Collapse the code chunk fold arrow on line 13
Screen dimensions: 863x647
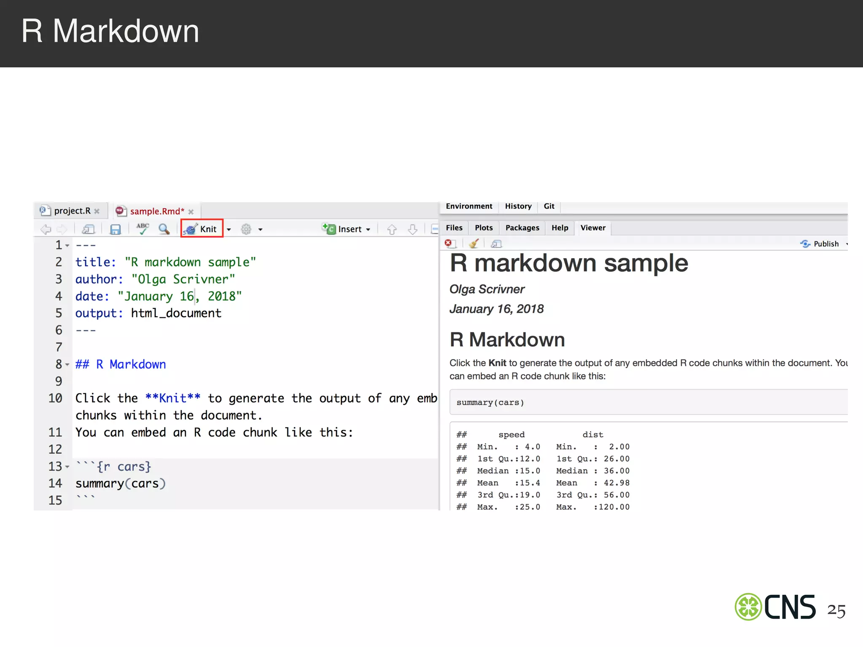coord(67,467)
